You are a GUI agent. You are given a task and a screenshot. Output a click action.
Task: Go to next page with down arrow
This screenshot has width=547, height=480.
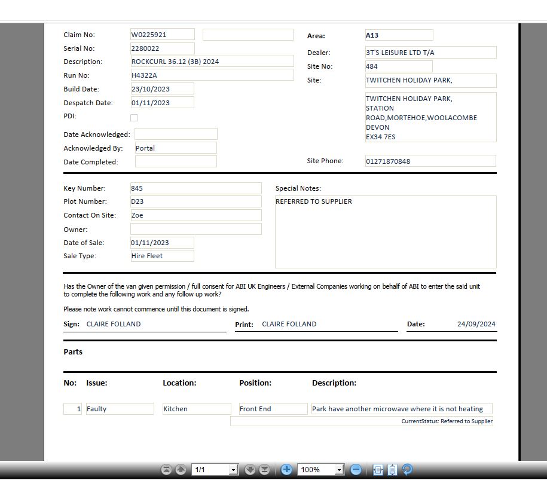coord(250,469)
